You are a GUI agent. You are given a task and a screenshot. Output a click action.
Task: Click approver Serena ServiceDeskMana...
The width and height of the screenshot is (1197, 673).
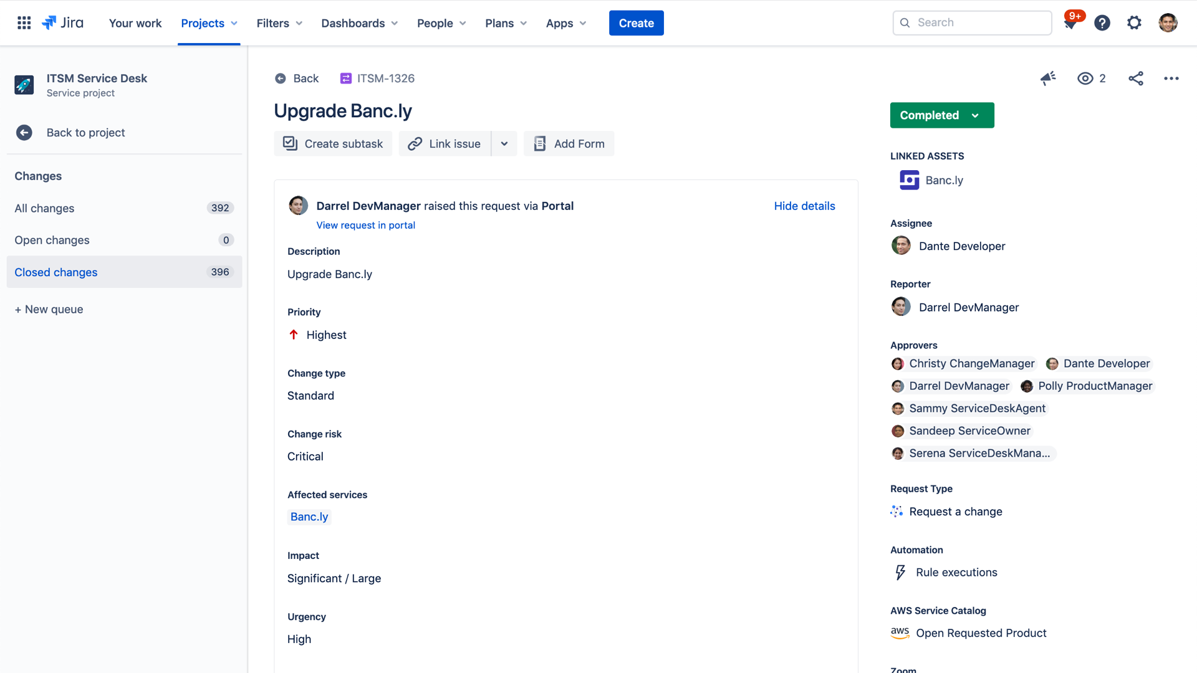[973, 453]
